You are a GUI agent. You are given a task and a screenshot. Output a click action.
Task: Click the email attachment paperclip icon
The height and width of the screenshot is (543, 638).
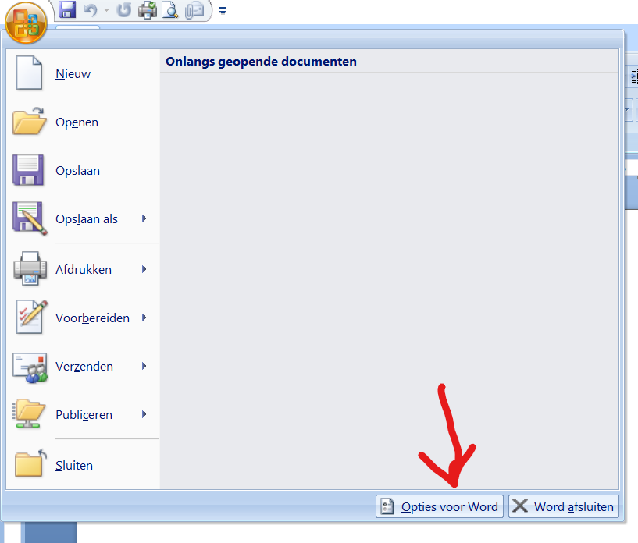coord(194,10)
